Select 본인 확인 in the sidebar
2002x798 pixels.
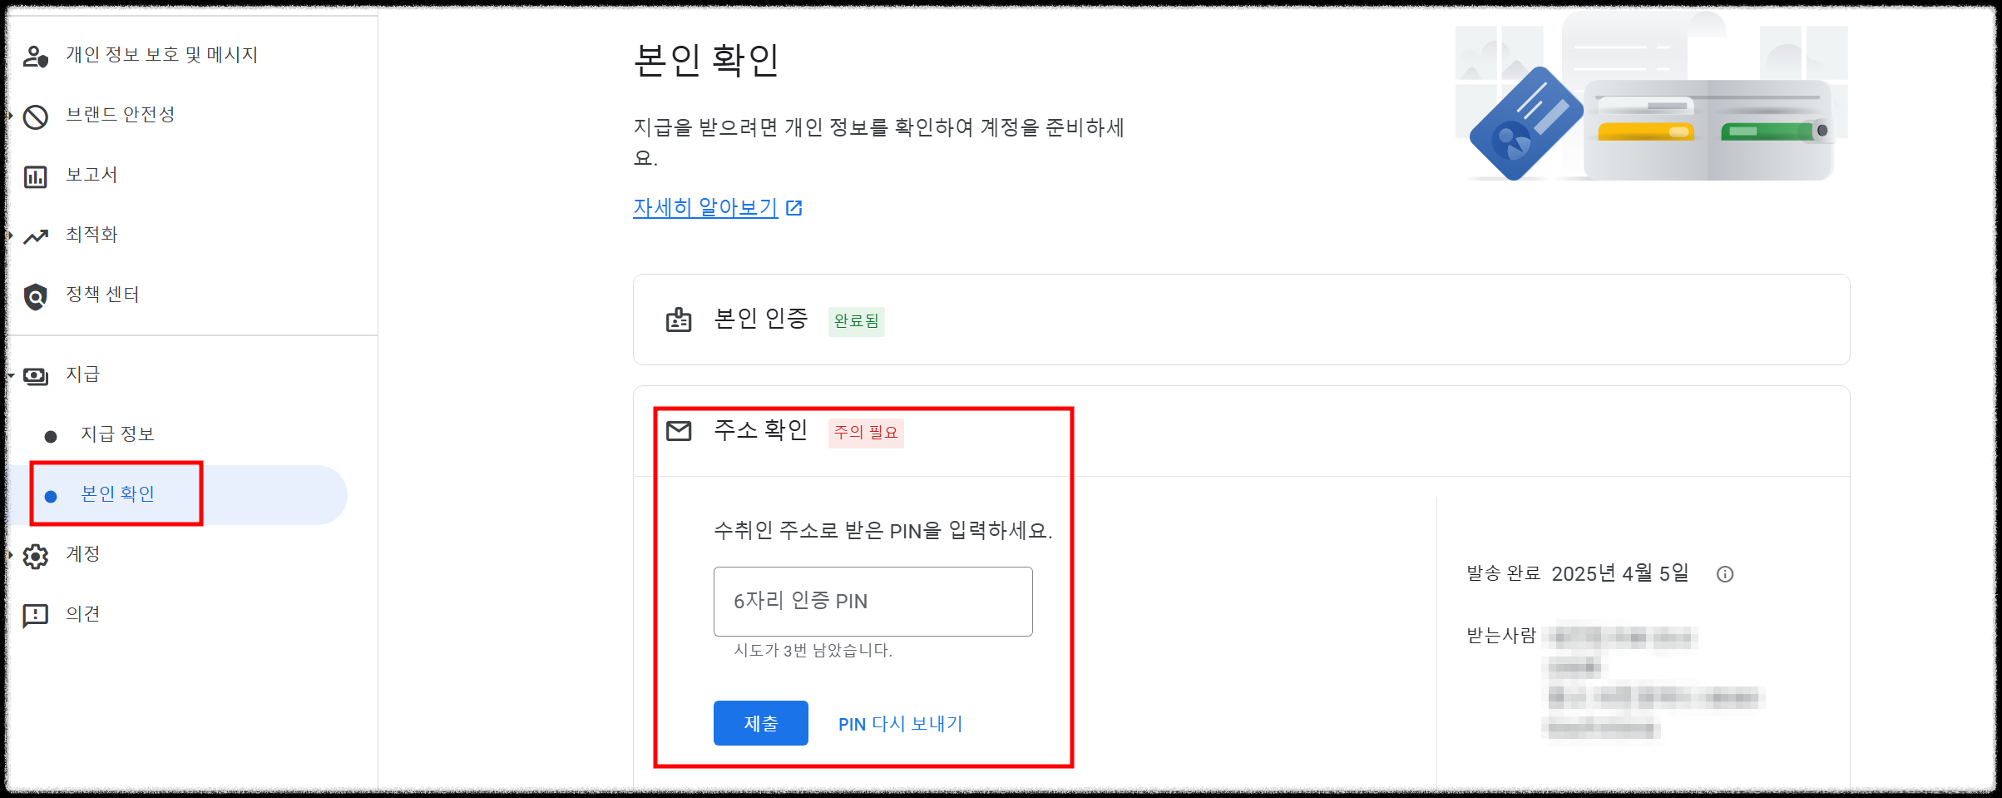(x=116, y=493)
